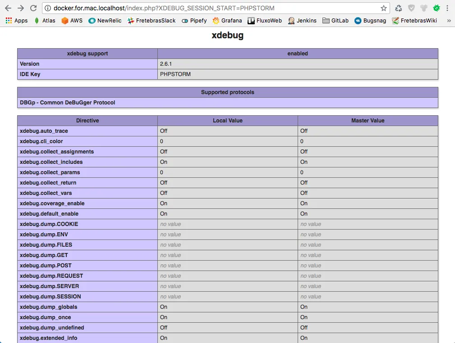View site information icon in address bar
This screenshot has height=343, width=455.
[x=48, y=8]
